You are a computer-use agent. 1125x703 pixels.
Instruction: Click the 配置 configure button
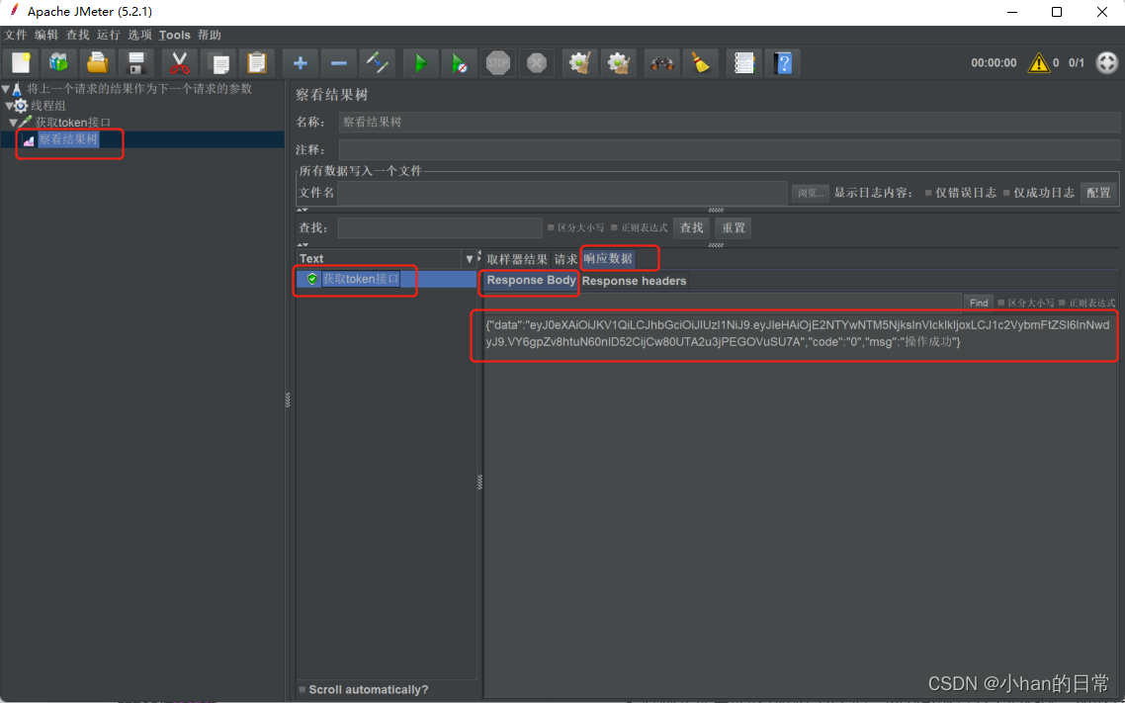coord(1098,193)
